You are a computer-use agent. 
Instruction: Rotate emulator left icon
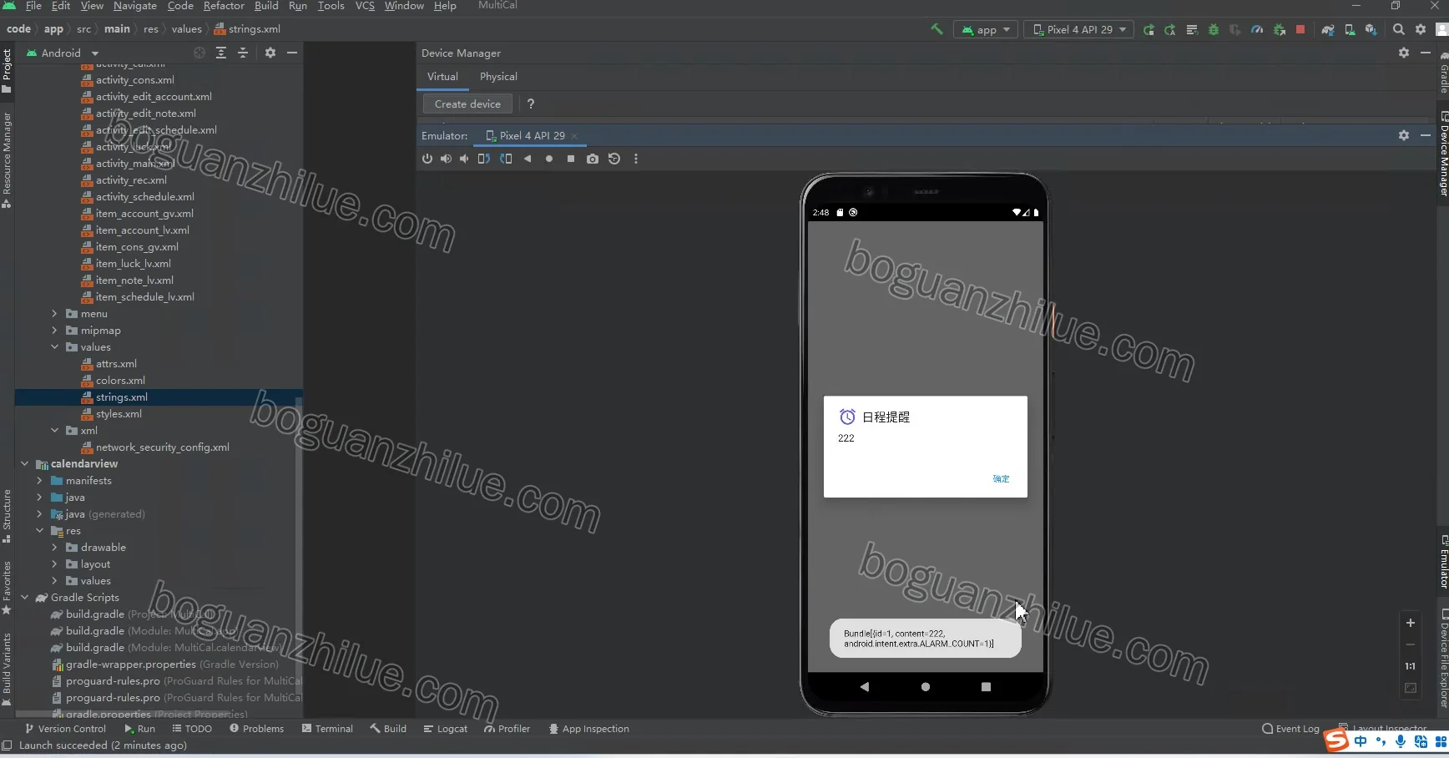point(483,159)
